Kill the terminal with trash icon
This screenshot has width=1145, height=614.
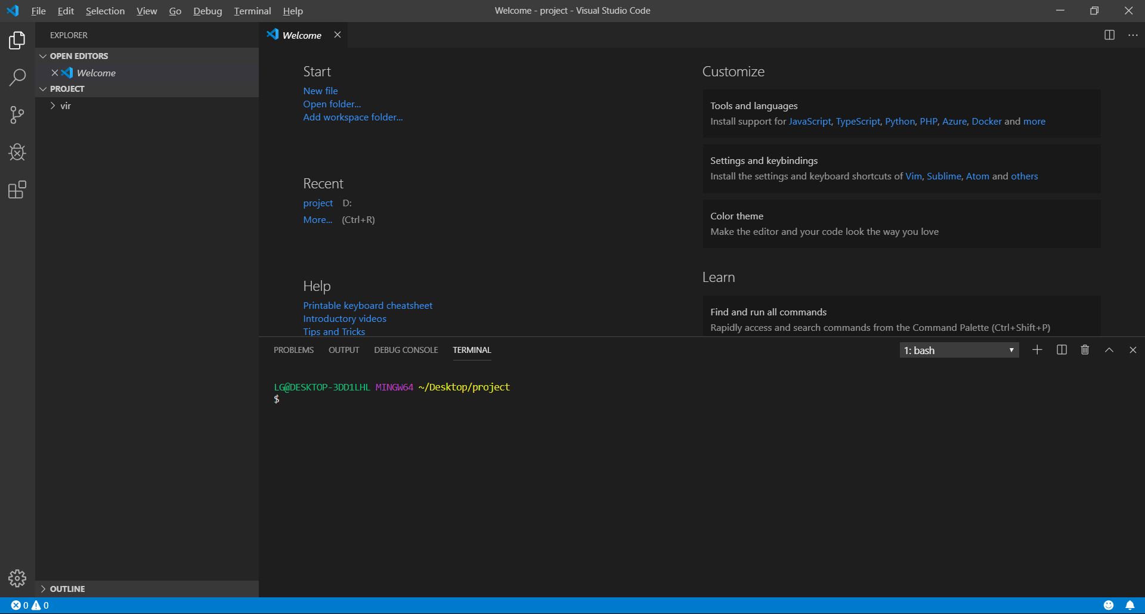click(1085, 350)
